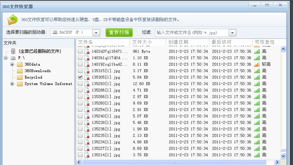
Task: Click the 360data folder icon
Action: click(20, 65)
